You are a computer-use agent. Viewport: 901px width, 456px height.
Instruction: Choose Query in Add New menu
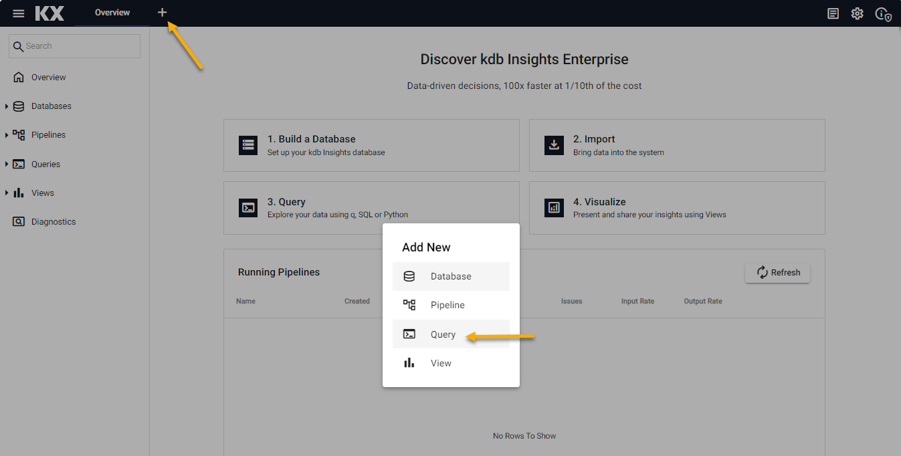tap(451, 334)
